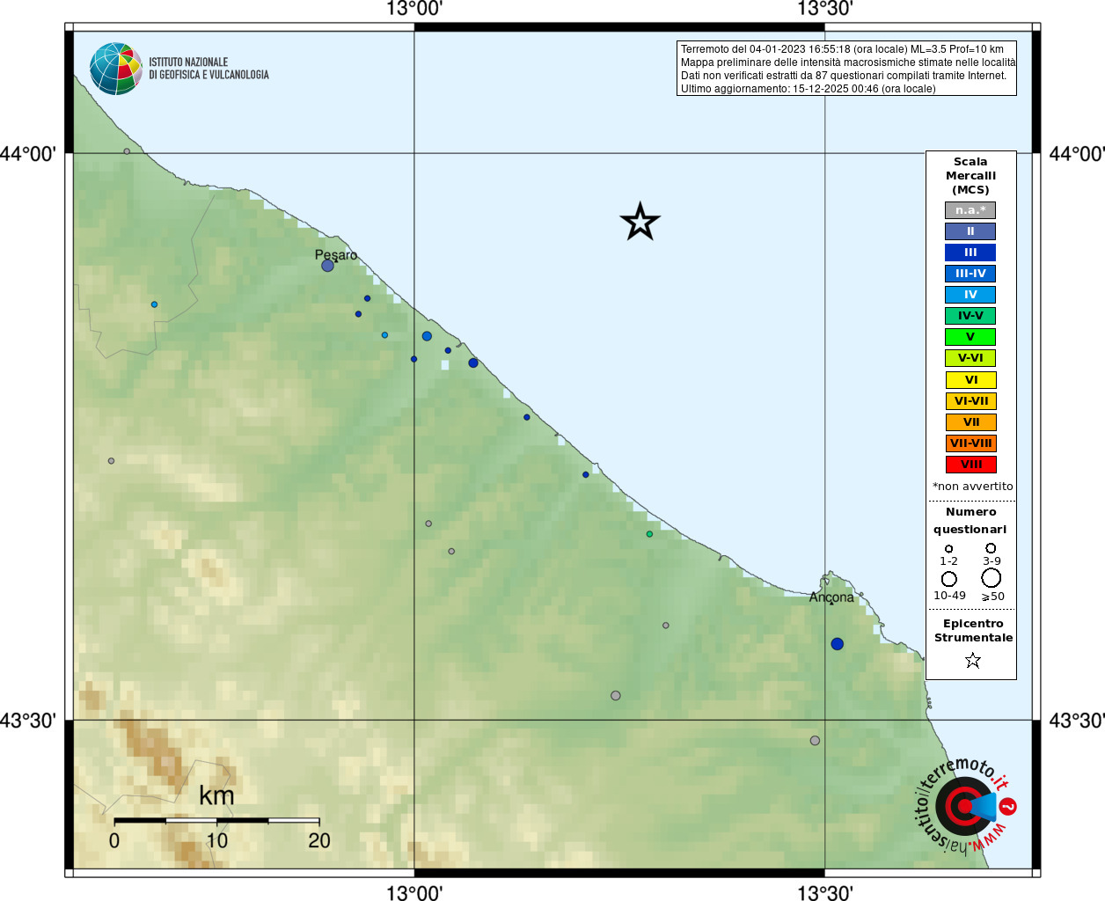Screen dimensions: 1105x901
Task: Click the 'Mappa preliminare delle intensità' line
Action: [x=848, y=62]
